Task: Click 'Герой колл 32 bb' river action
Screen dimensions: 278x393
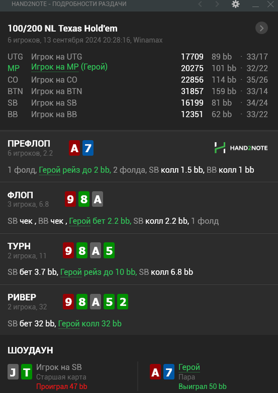Action: pyautogui.click(x=89, y=323)
